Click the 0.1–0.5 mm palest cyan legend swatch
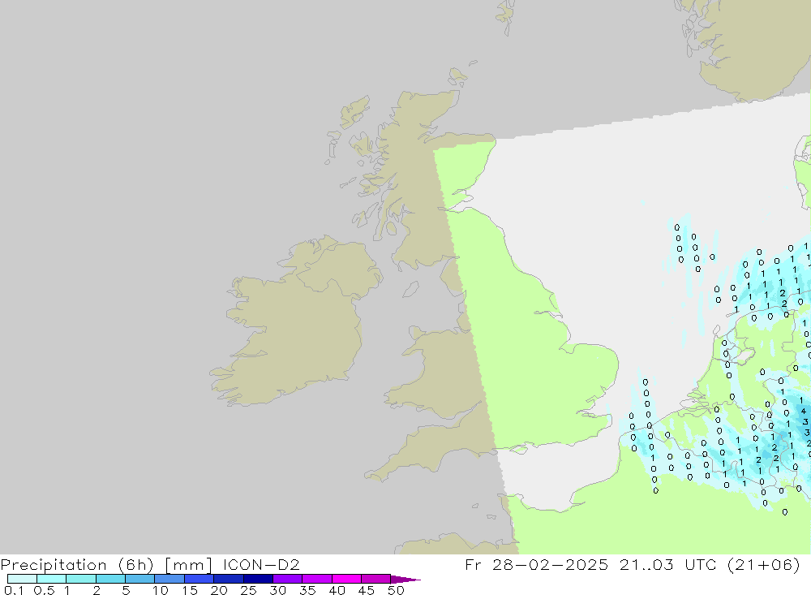The image size is (811, 595). [22, 579]
